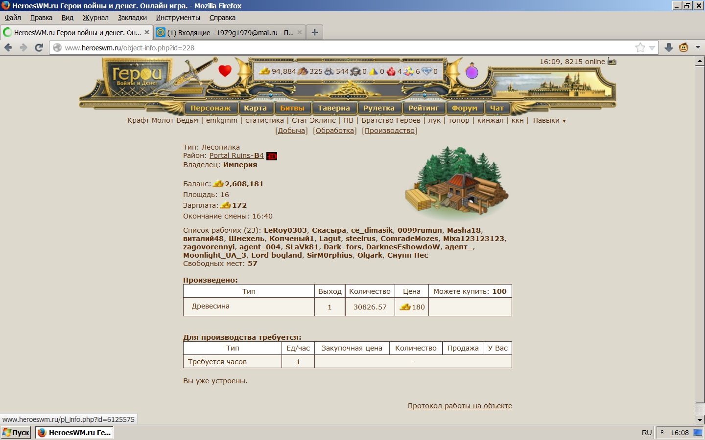Screen dimensions: 705x440
Task: Open the Firefox downloads arrow icon
Action: pyautogui.click(x=669, y=47)
